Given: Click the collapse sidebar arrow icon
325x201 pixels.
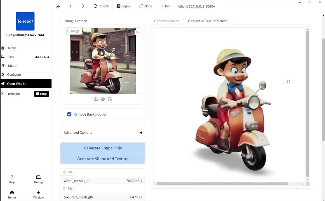Looking at the screenshot, I should pyautogui.click(x=58, y=6).
